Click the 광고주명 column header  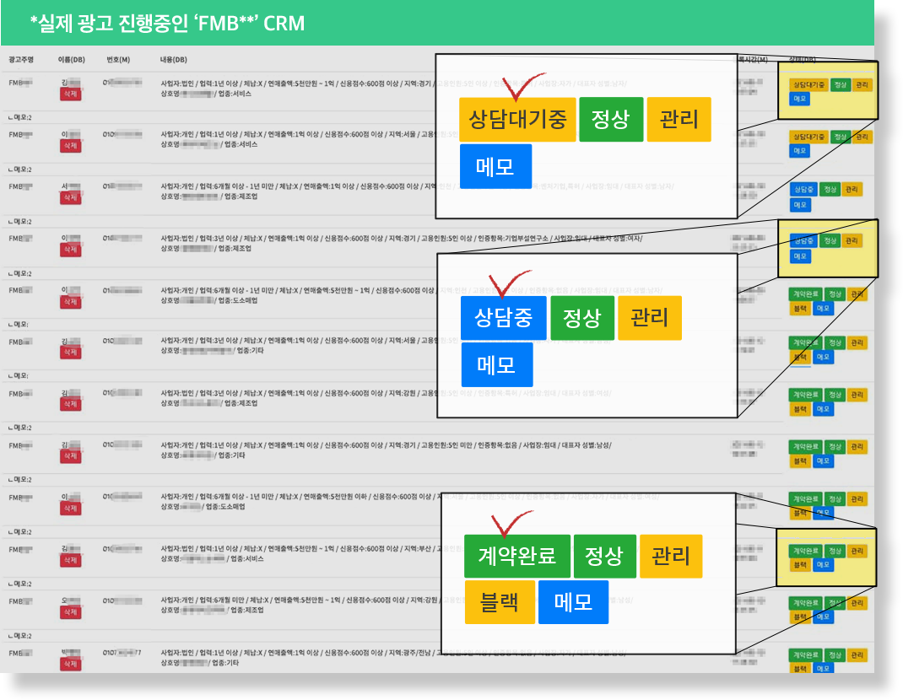21,60
